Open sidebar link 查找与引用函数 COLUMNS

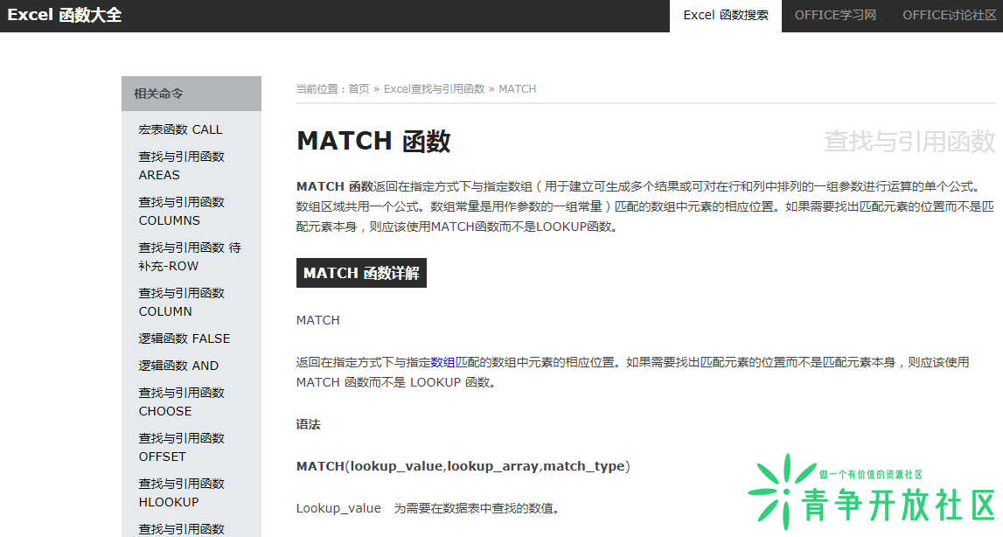coord(182,212)
